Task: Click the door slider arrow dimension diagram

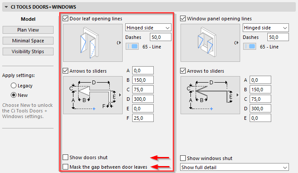Action: 93,95
